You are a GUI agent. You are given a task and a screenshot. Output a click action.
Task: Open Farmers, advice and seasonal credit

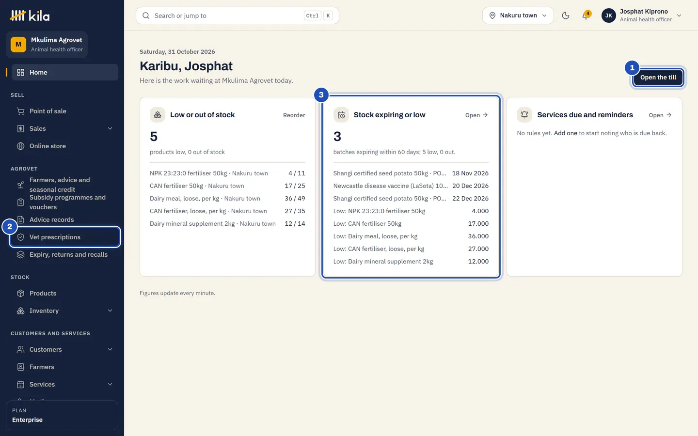click(65, 185)
